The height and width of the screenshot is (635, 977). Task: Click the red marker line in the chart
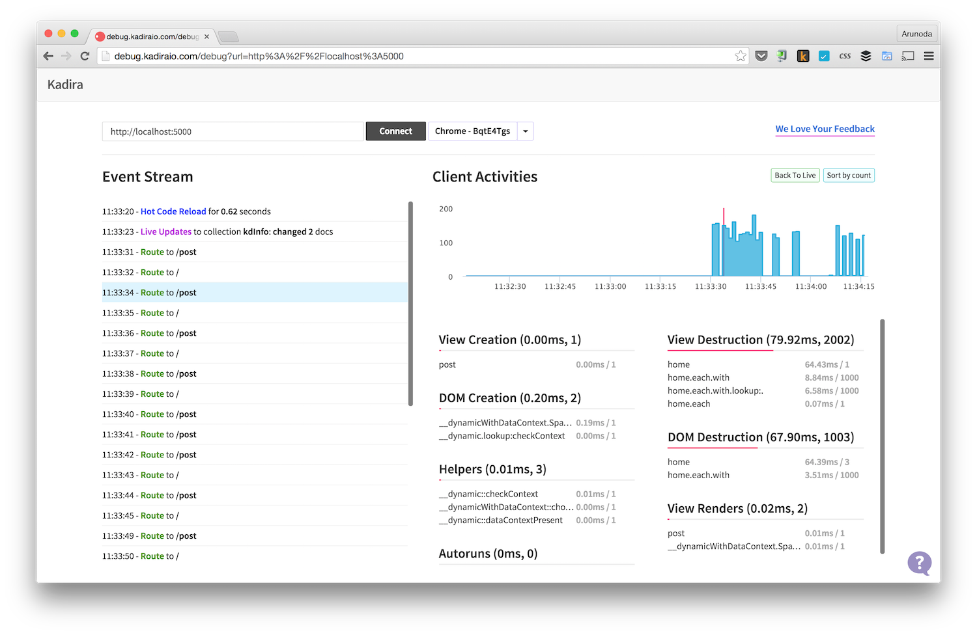coord(724,217)
